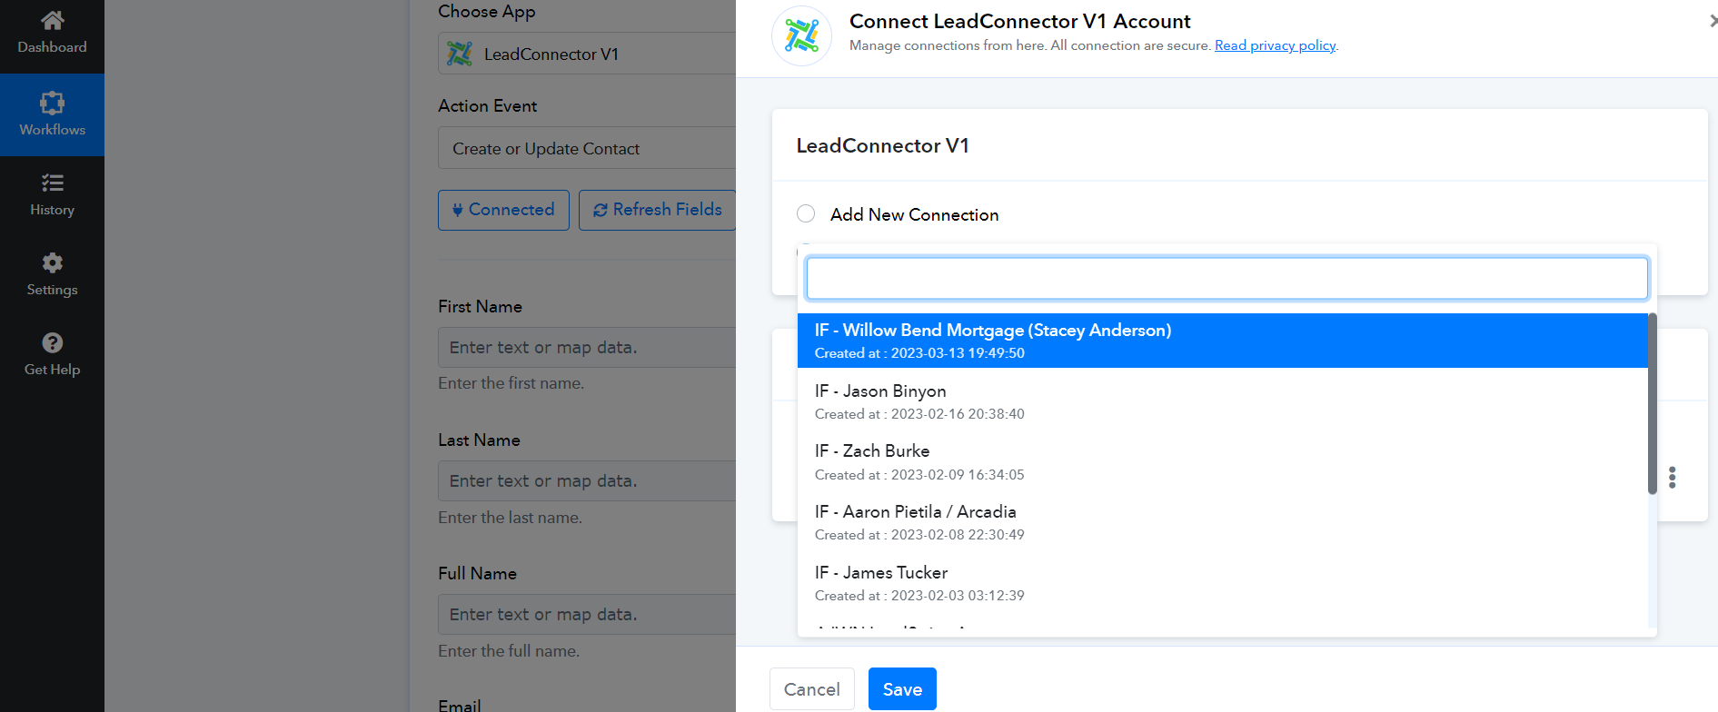Open the History list icon

tap(53, 183)
